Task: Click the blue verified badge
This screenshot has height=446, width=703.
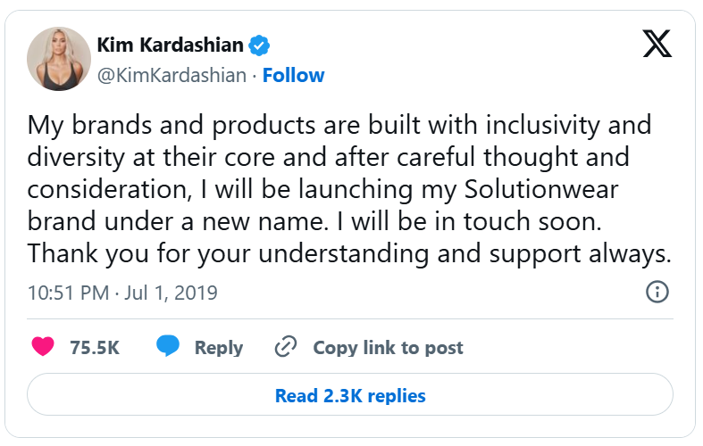Action: click(x=259, y=45)
